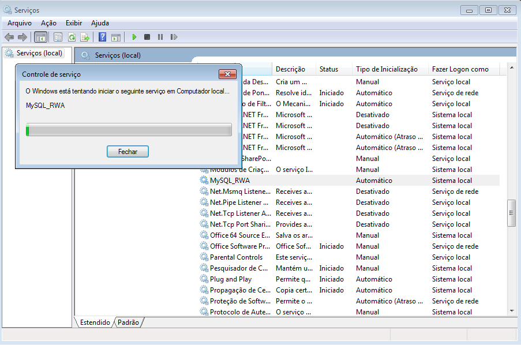Sort by Tipo de Inicialização column header
This screenshot has height=345, width=521.
coord(390,69)
